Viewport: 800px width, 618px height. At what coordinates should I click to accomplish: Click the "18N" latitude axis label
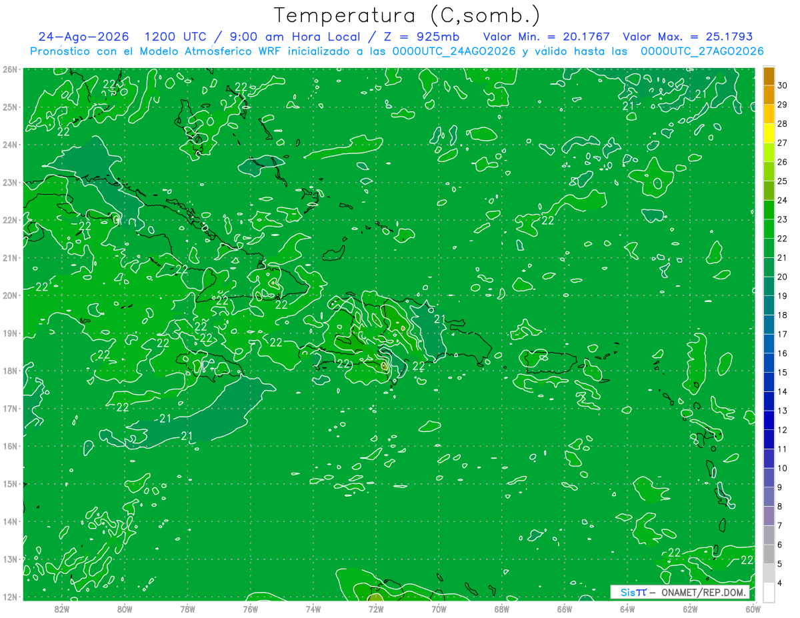(10, 371)
